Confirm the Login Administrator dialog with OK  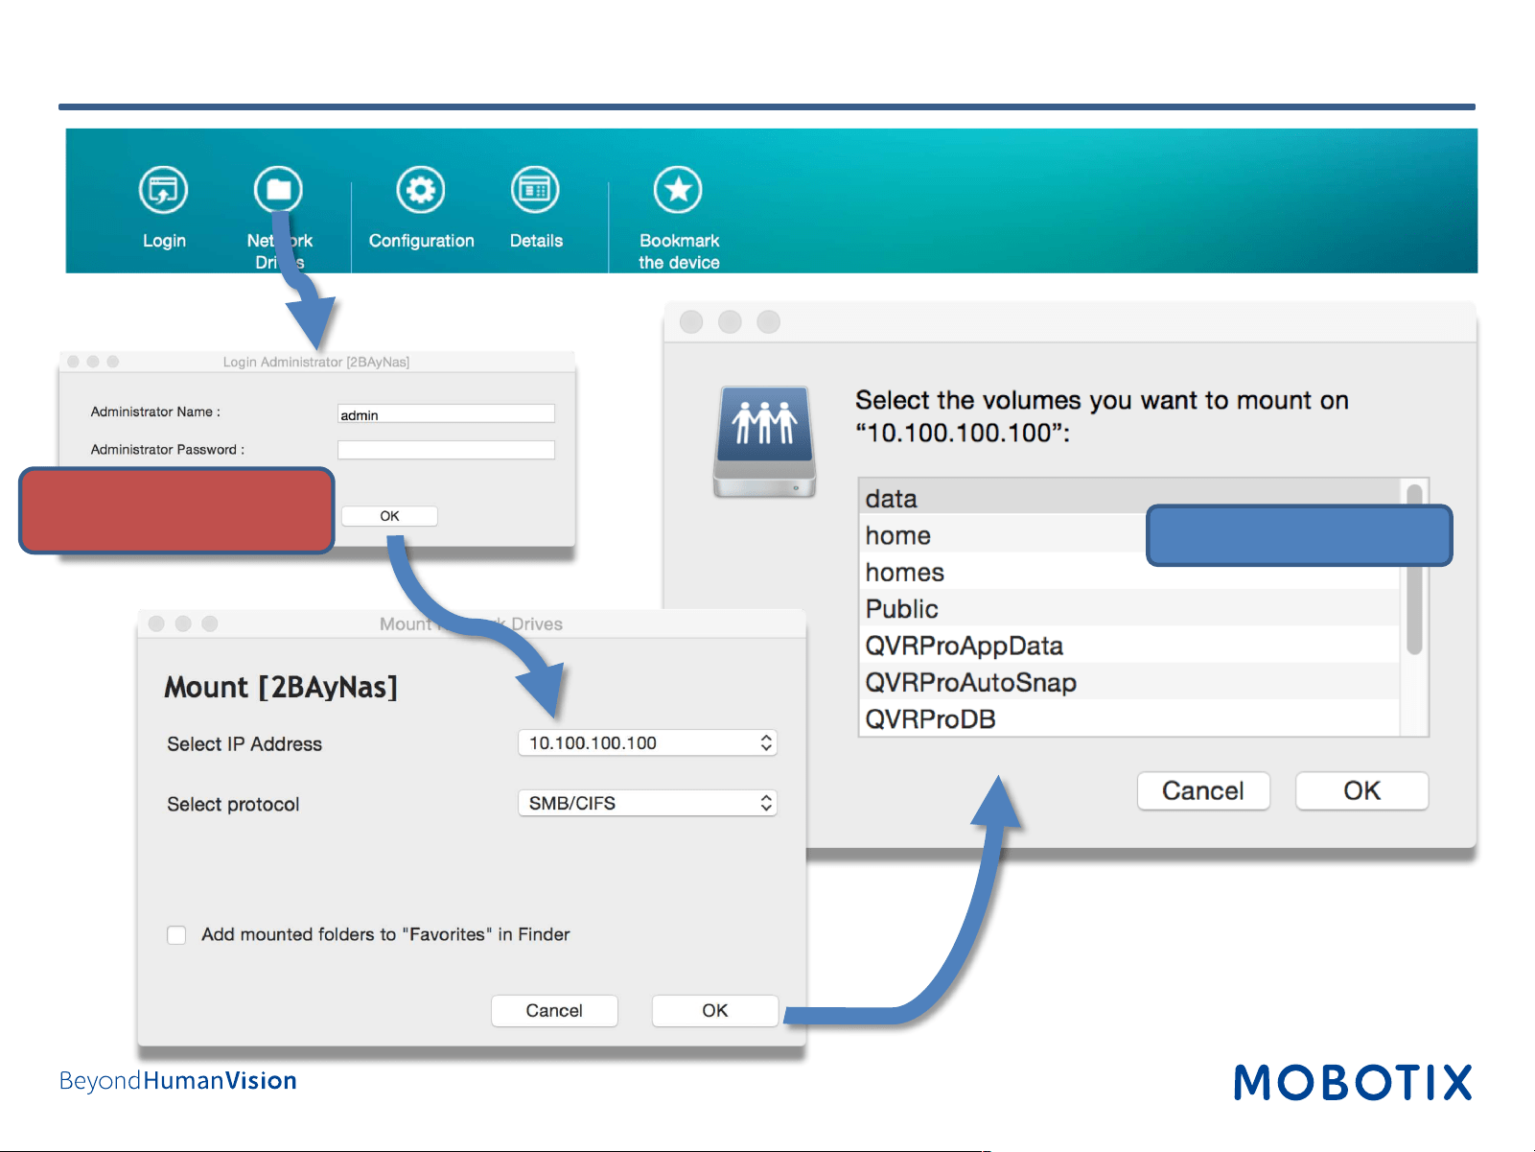[389, 516]
